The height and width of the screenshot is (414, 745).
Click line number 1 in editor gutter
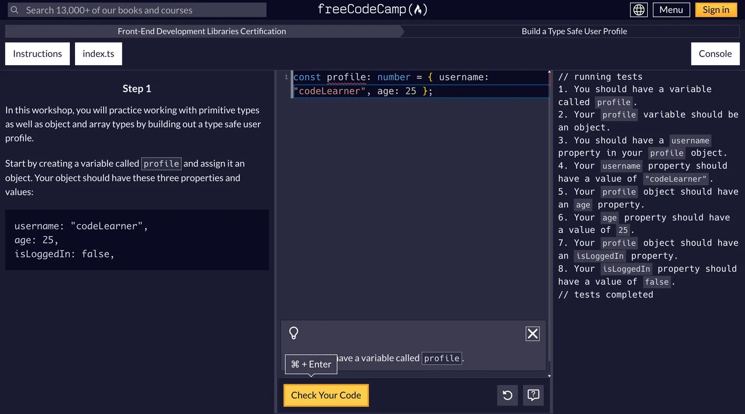tap(286, 77)
